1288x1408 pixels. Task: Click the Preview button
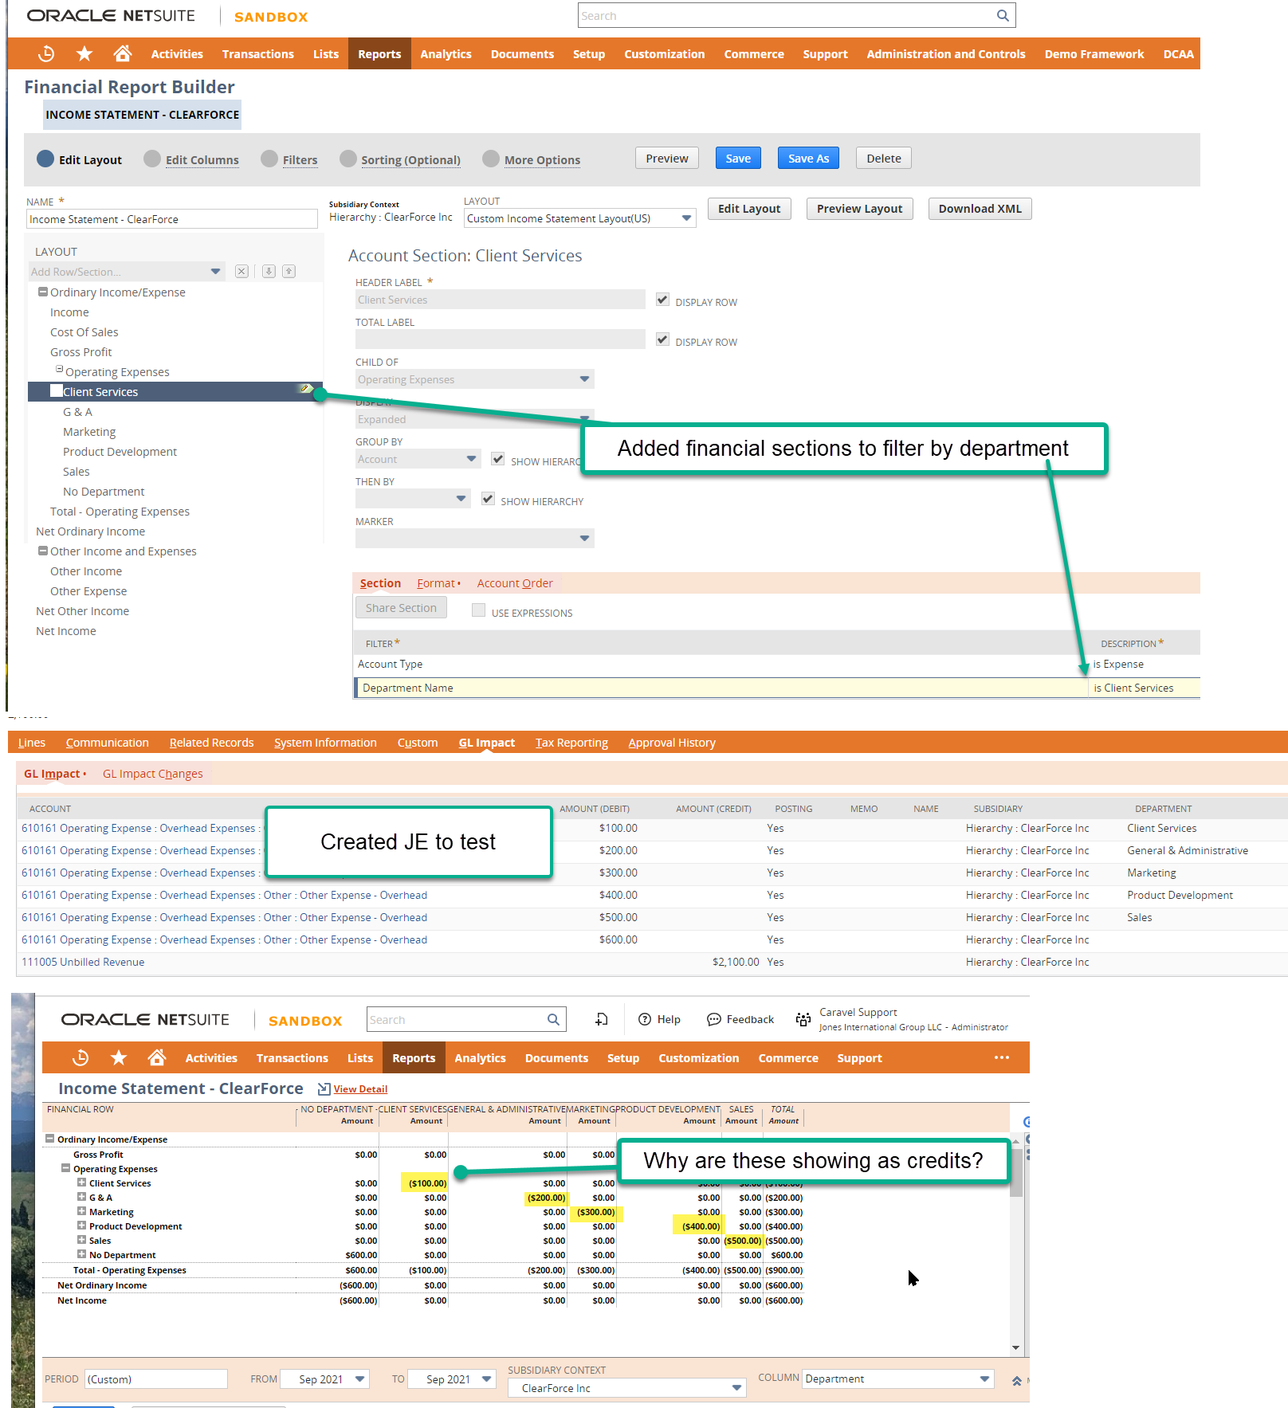tap(667, 159)
